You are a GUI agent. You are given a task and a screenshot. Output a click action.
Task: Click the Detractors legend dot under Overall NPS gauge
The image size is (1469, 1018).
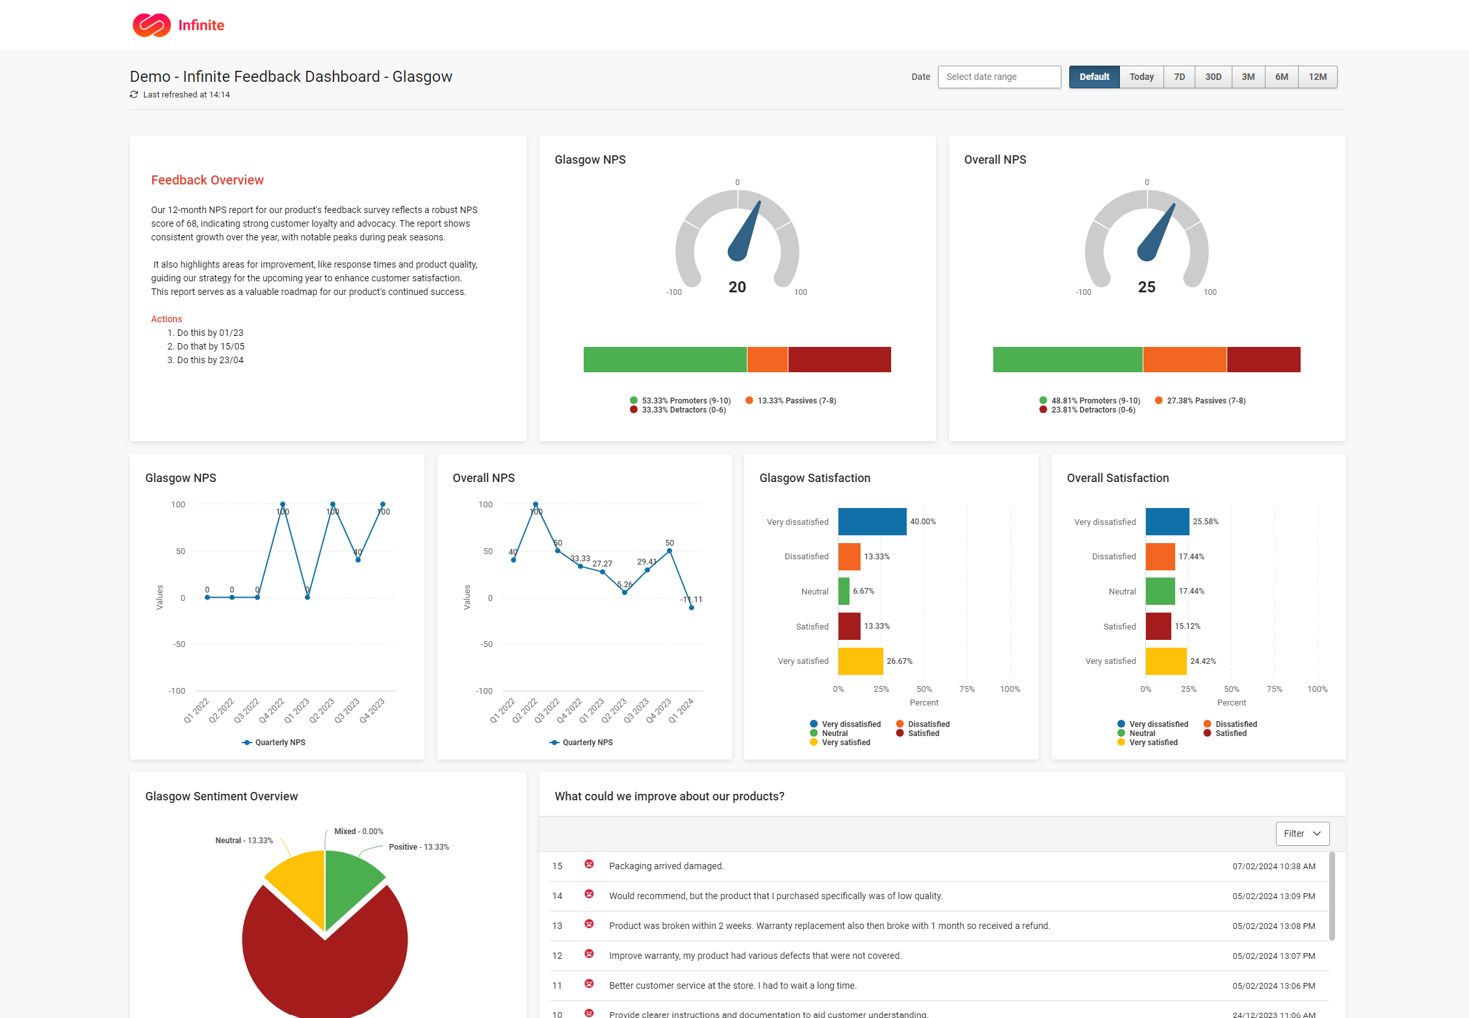coord(1043,409)
